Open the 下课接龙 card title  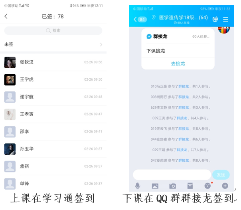point(156,51)
